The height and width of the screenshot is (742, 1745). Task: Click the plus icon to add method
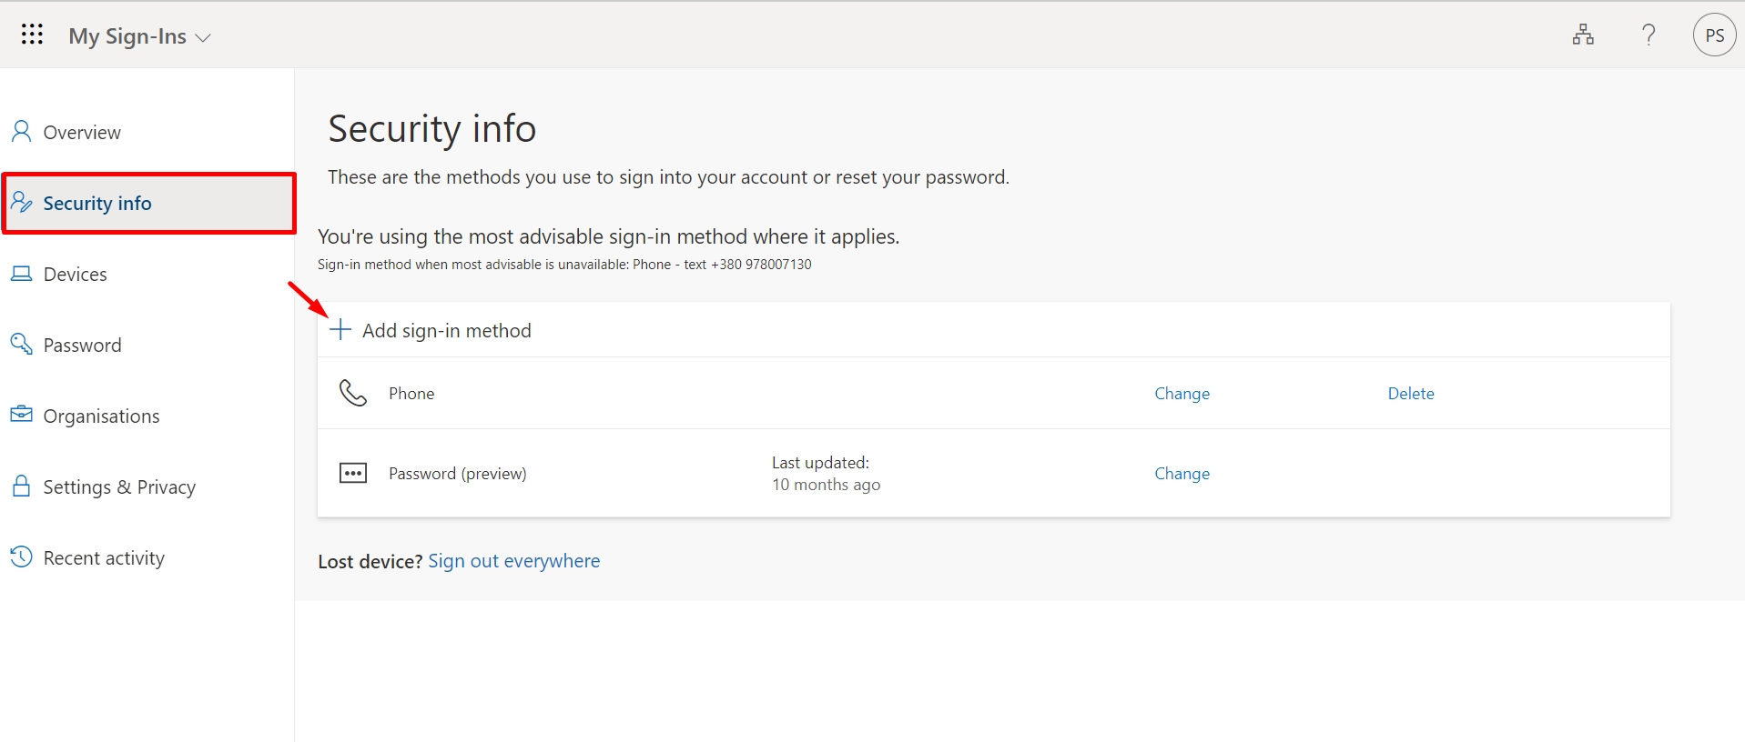point(340,330)
